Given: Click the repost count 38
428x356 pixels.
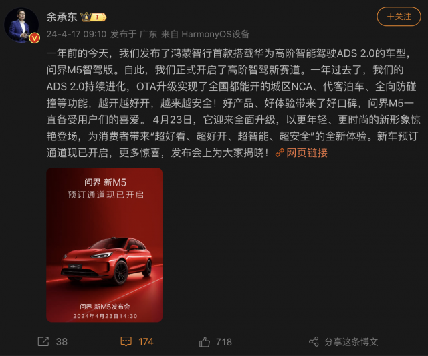Looking at the screenshot, I should click(62, 342).
